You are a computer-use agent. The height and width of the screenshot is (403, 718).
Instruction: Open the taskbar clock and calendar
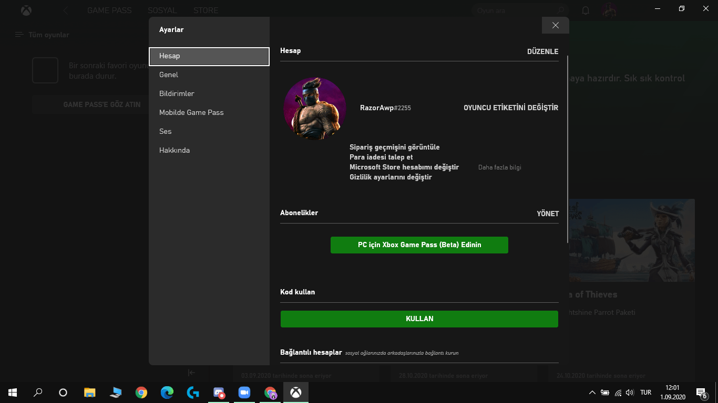(672, 393)
